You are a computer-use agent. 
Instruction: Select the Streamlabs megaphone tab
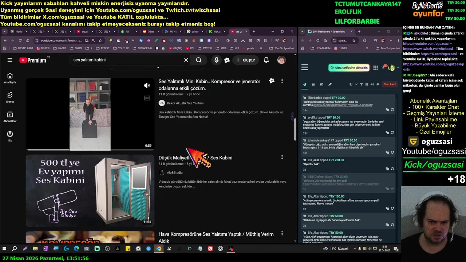321,84
